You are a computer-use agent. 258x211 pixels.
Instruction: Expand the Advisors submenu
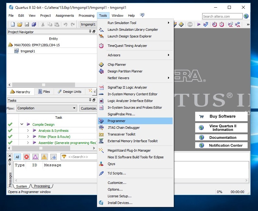[135, 55]
